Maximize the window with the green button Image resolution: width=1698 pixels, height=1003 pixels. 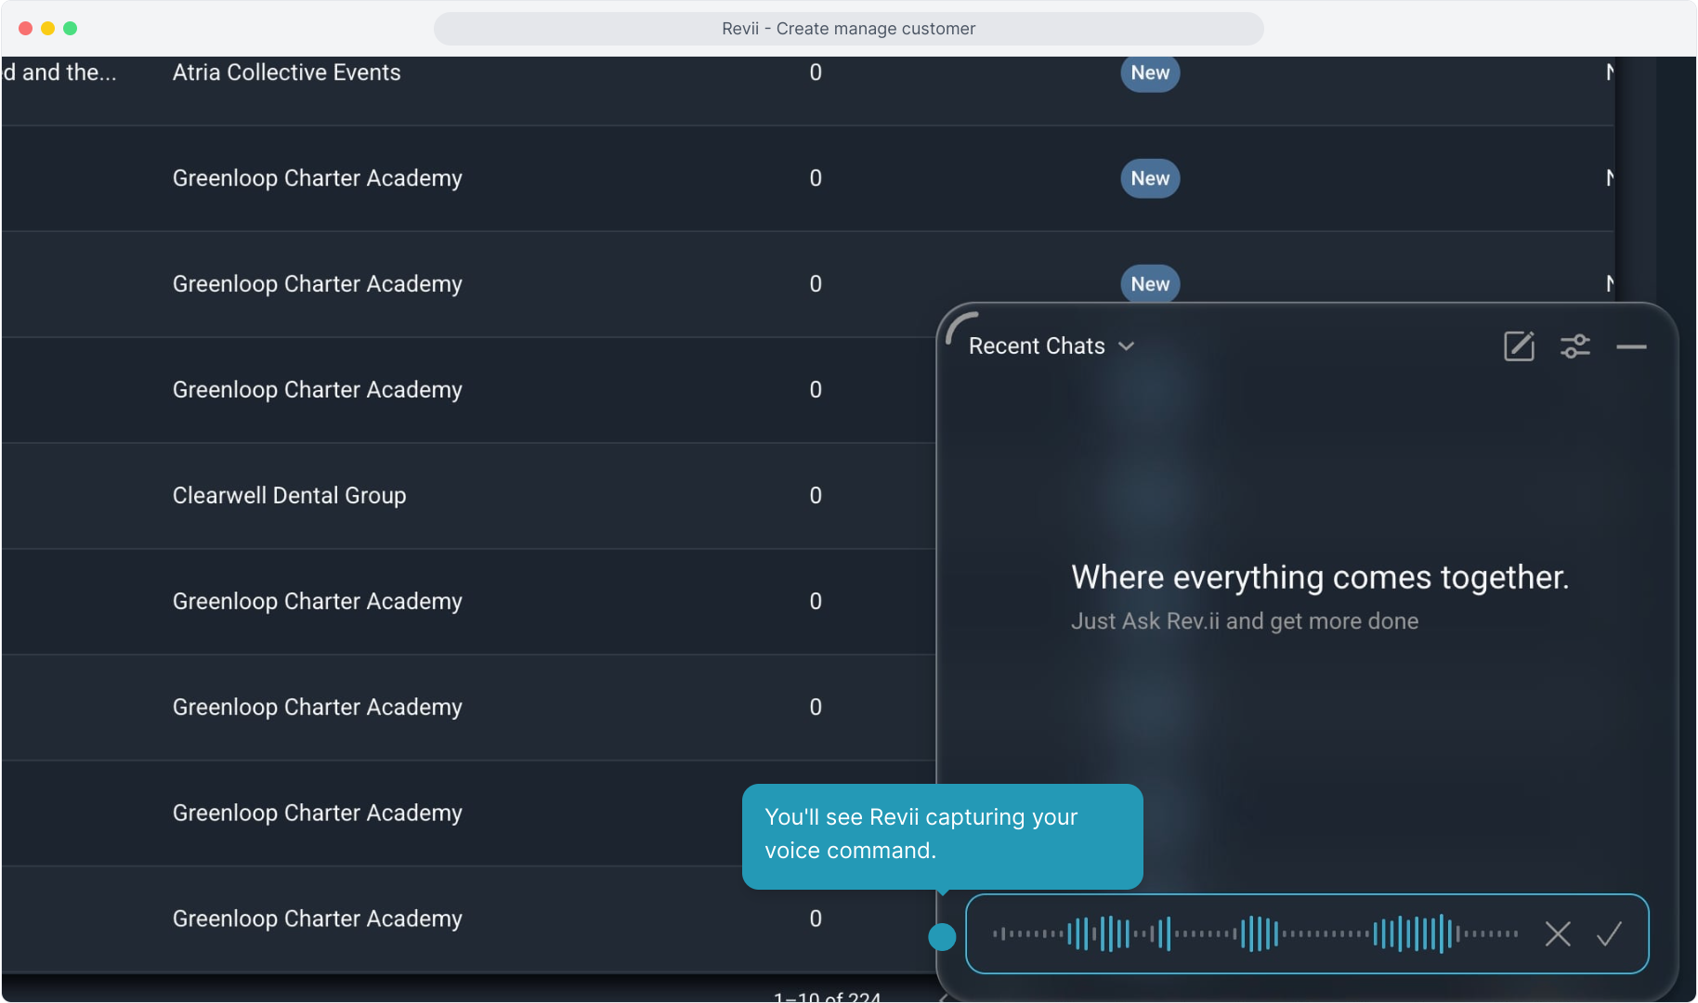pos(70,29)
